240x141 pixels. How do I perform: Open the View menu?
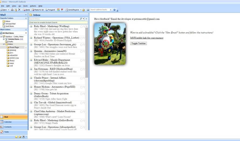[14, 6]
